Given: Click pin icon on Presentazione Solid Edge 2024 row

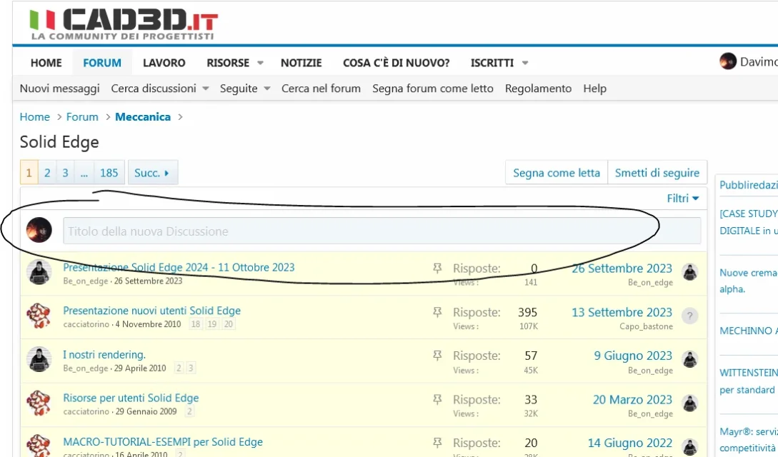Looking at the screenshot, I should [437, 268].
